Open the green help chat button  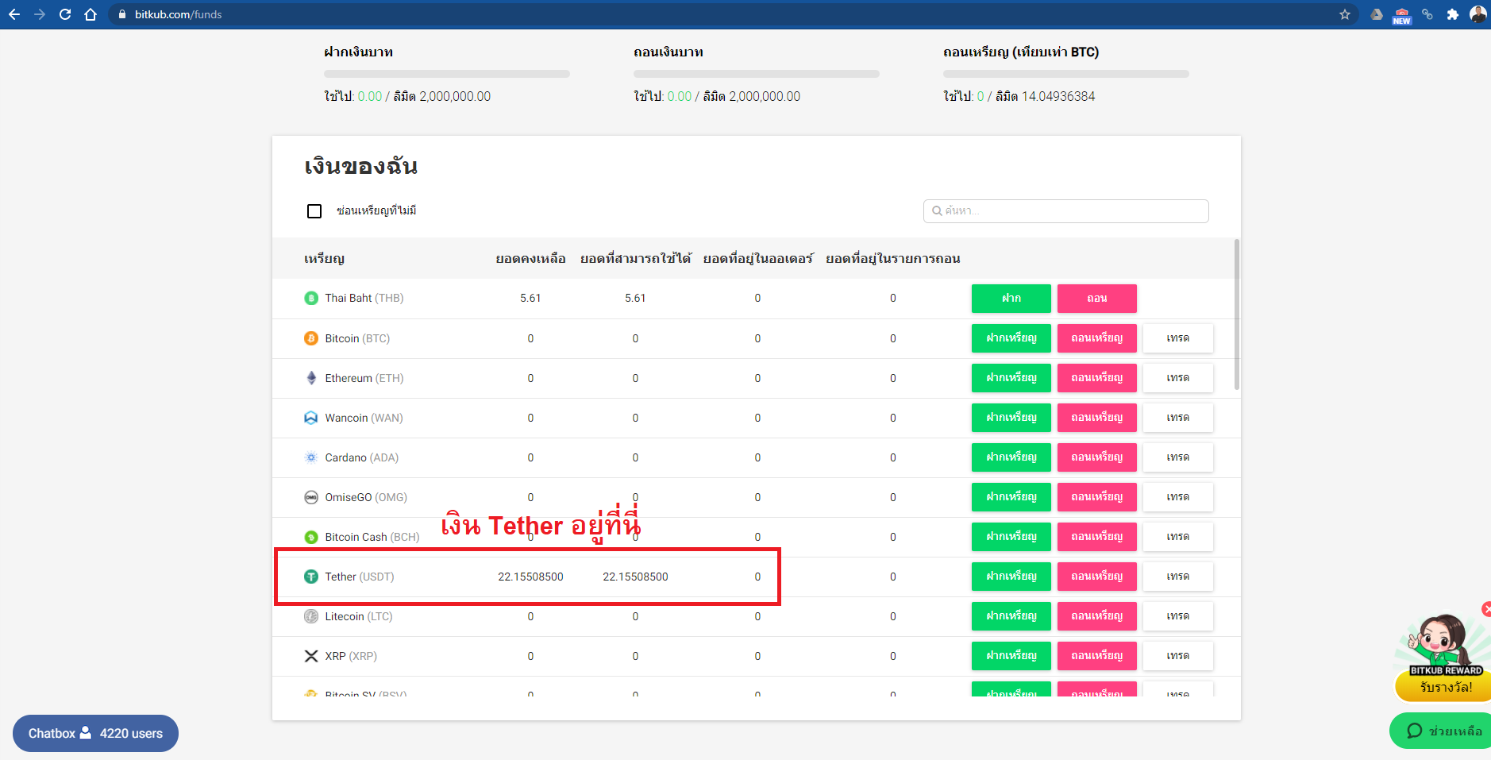click(x=1441, y=731)
